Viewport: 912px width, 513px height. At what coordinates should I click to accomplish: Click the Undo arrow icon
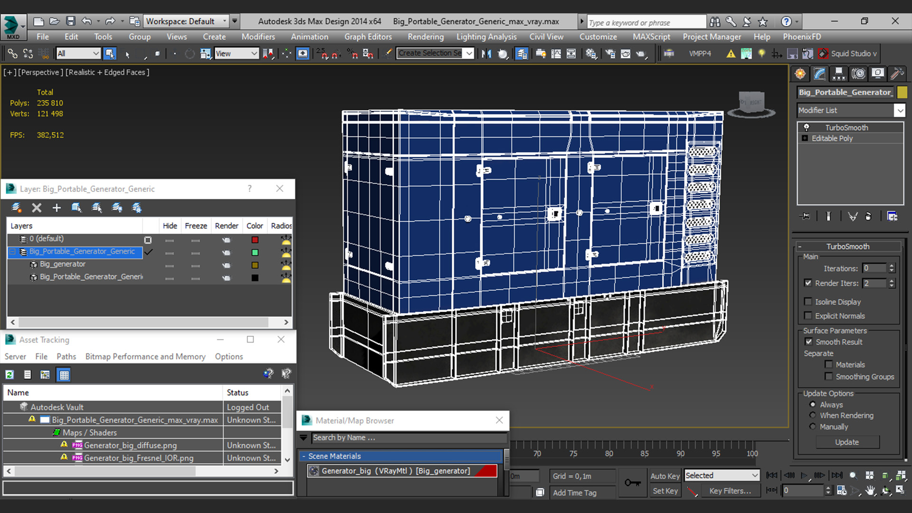coord(86,21)
